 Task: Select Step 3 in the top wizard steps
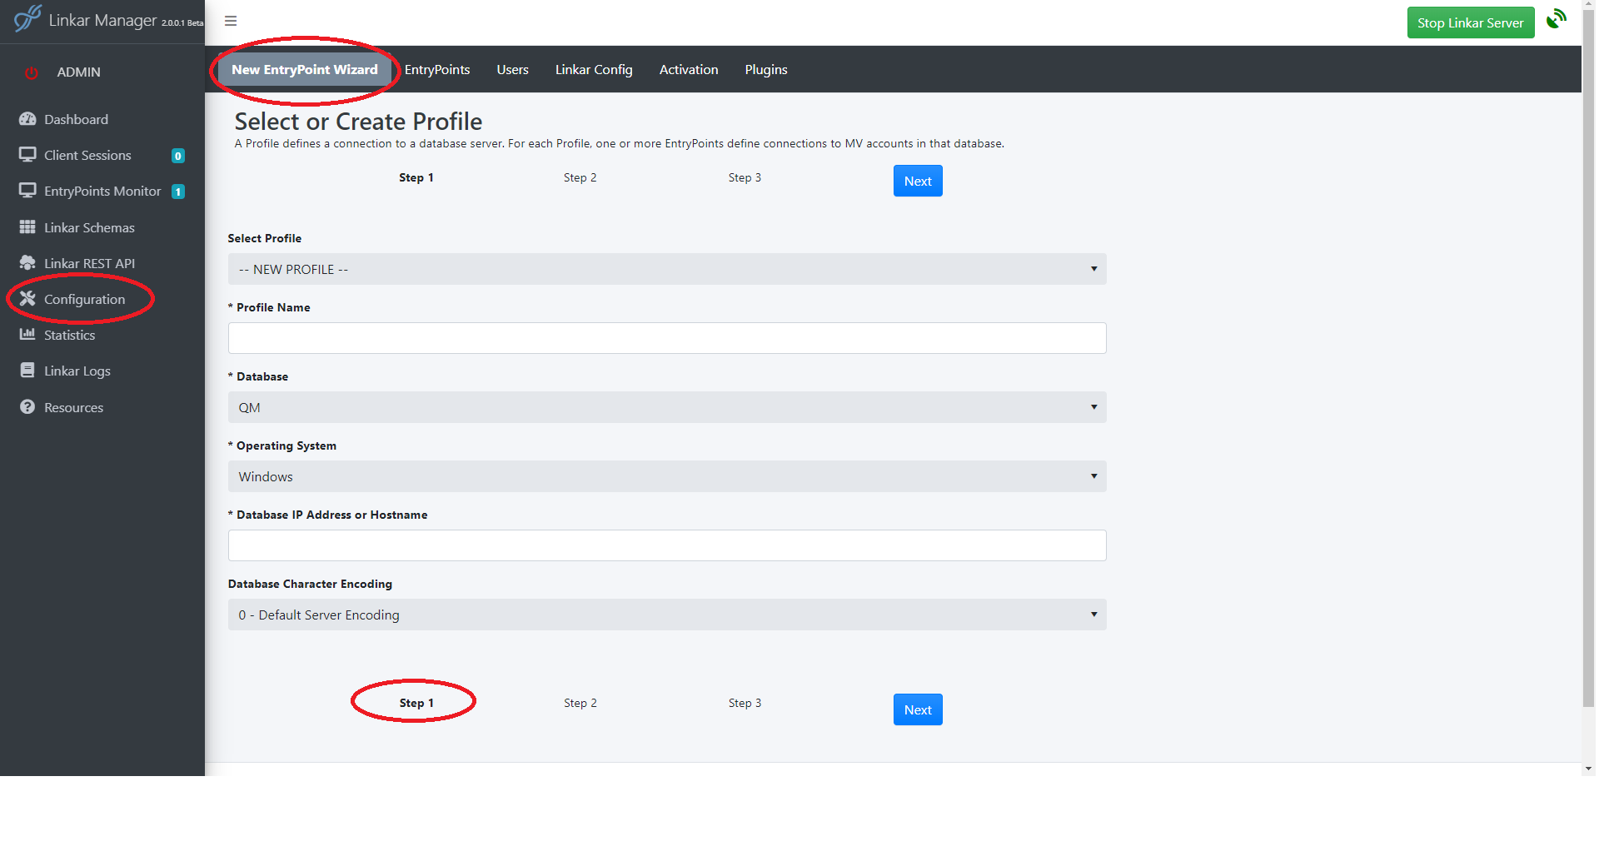click(x=745, y=177)
